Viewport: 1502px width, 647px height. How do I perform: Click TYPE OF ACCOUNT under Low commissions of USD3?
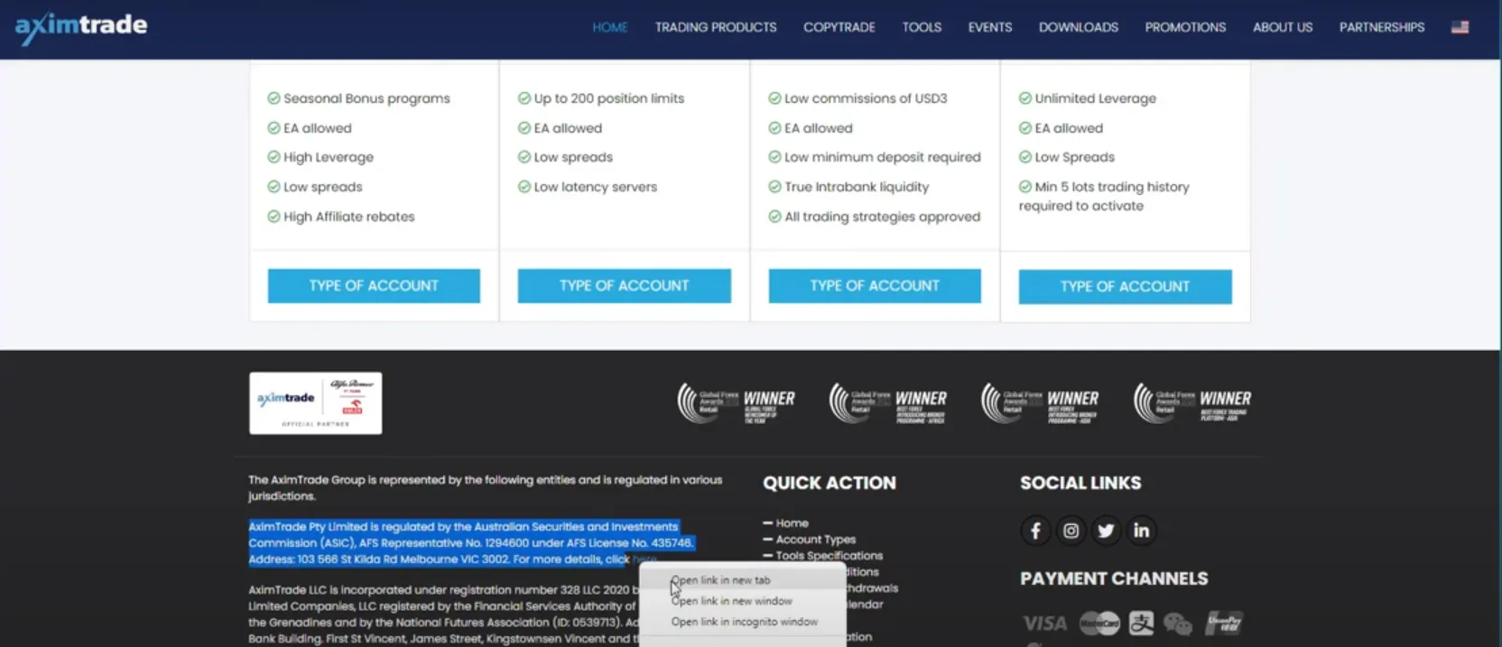coord(875,285)
